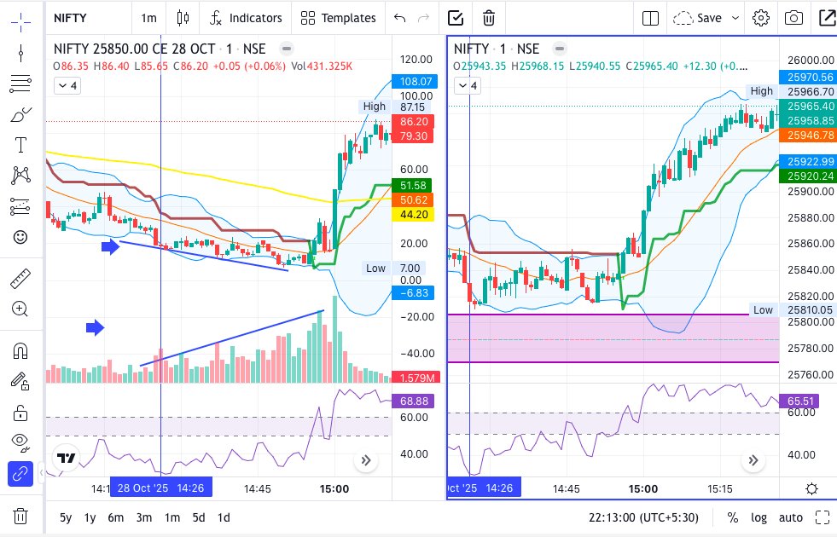Open the Indicators dialog

[246, 18]
